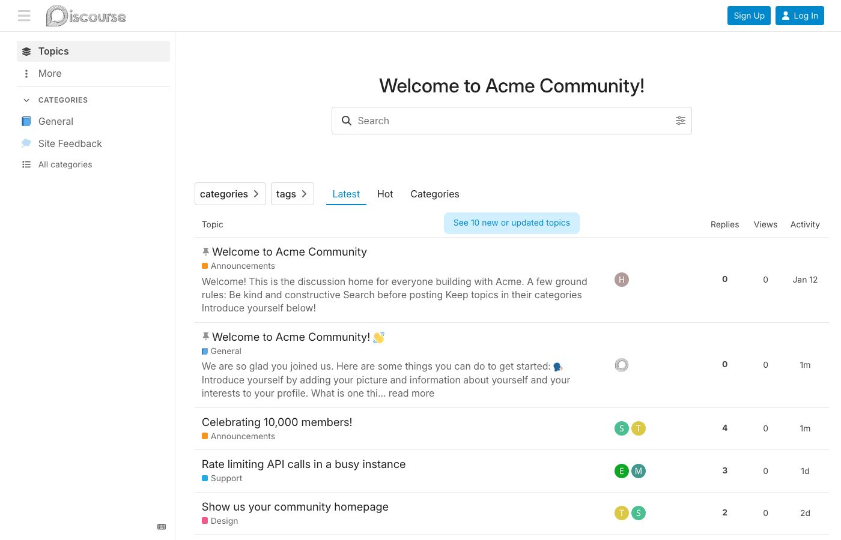Open avatar T on Celebrating 10,000 members
This screenshot has height=540, width=841.
coord(639,428)
